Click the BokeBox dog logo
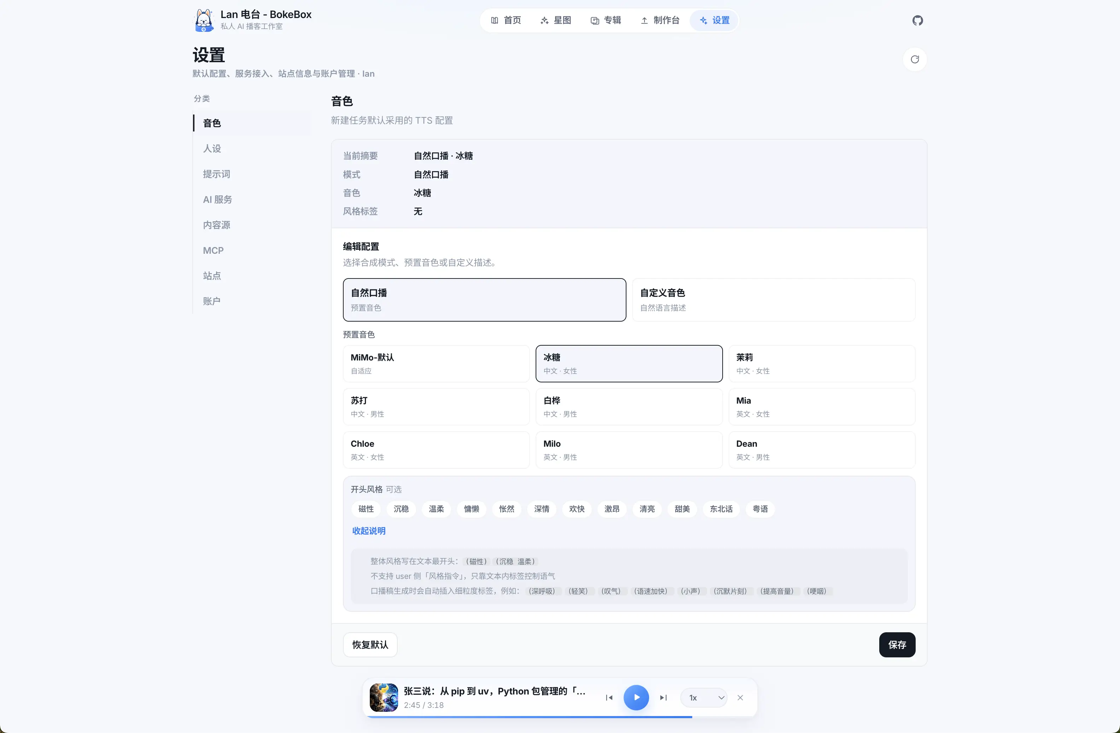 [x=204, y=20]
